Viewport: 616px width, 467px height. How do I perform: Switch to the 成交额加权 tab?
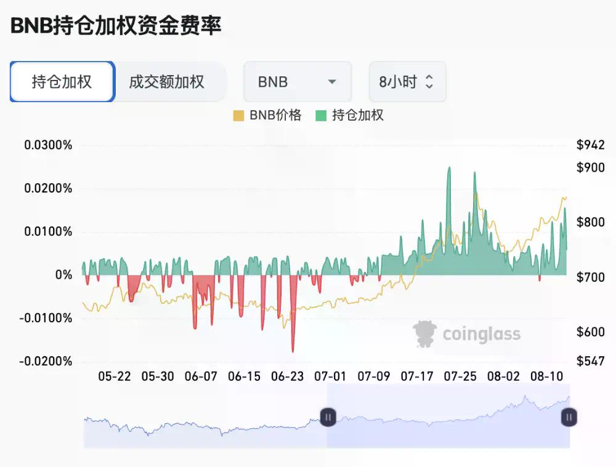pyautogui.click(x=166, y=82)
